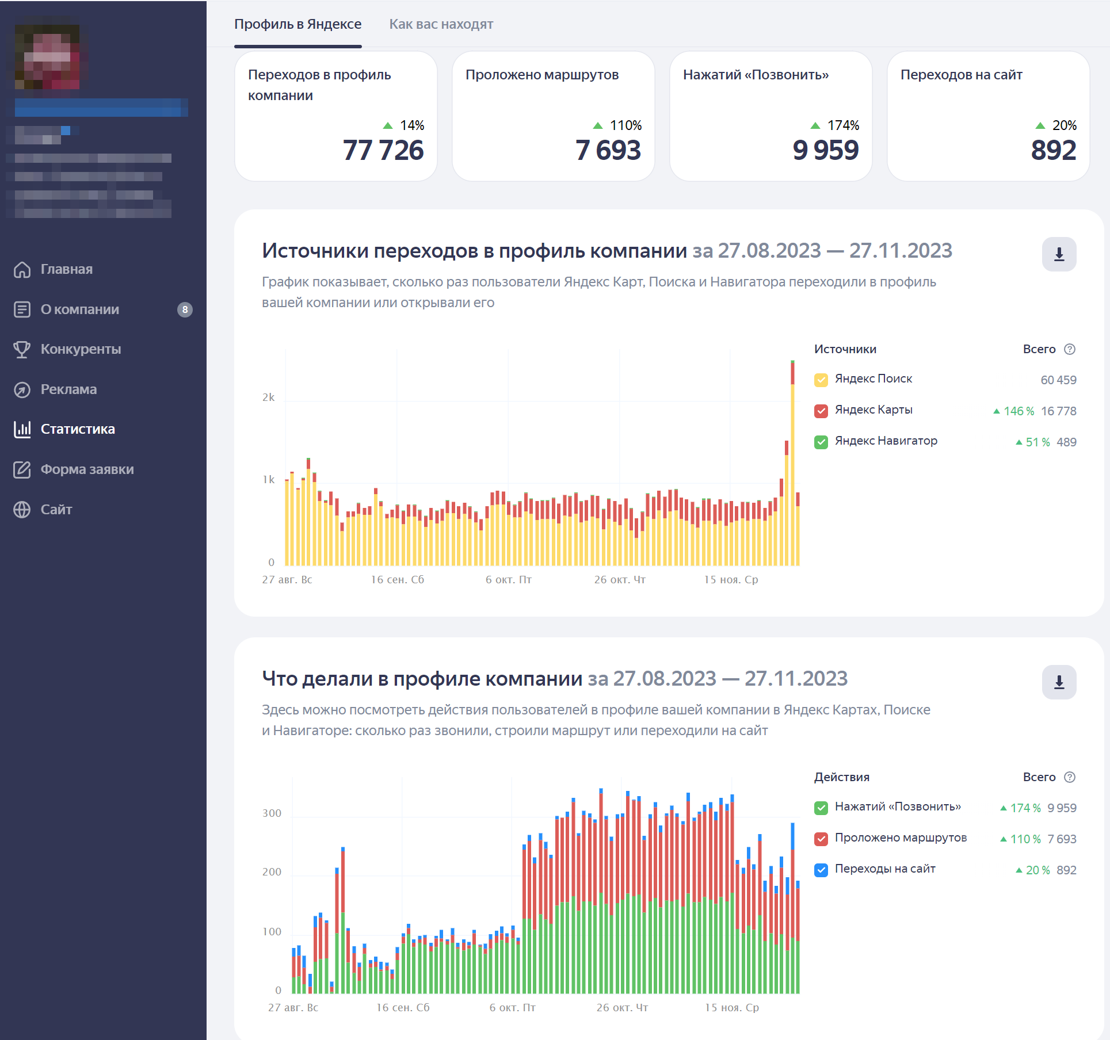
Task: Open help tooltip next to Всего in Источники
Action: pos(1070,349)
